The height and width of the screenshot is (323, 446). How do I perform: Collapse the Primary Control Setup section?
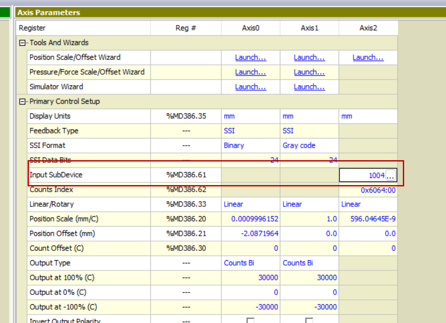click(x=22, y=101)
